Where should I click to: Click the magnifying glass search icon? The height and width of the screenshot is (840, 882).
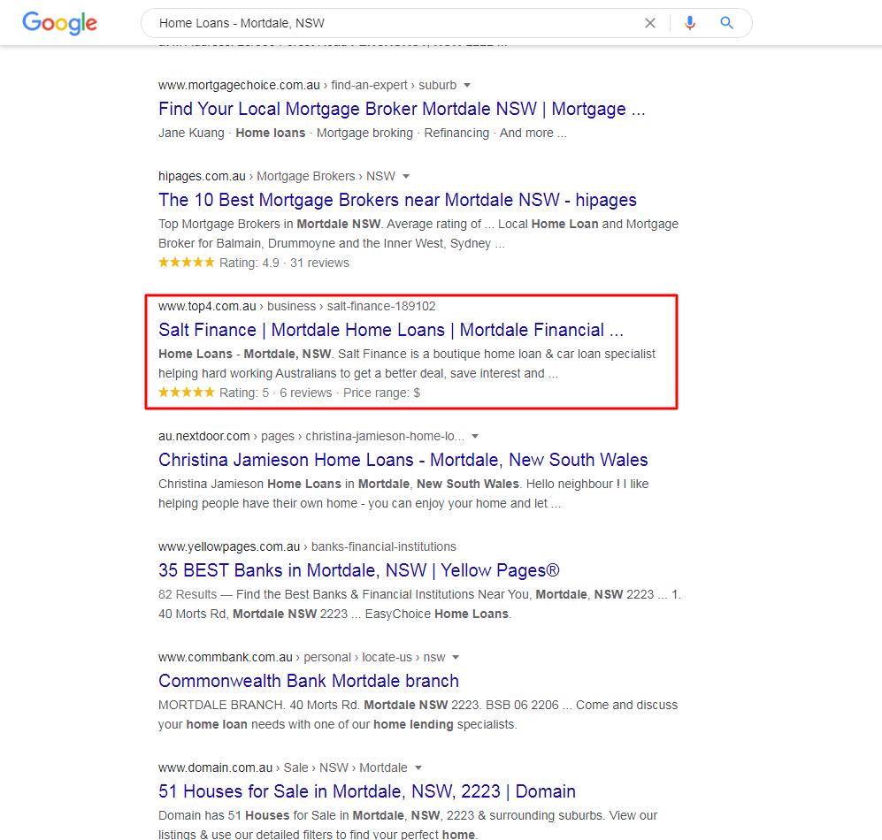727,23
